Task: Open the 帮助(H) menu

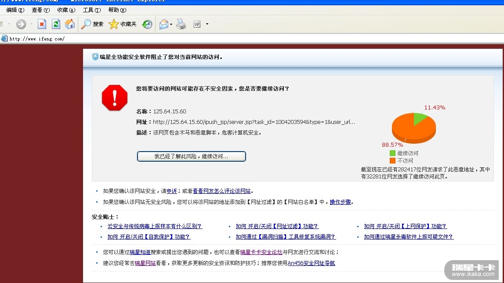Action: pos(117,10)
